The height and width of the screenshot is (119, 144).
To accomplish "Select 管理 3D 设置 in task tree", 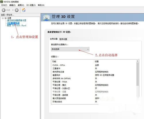I will pos(13,23).
